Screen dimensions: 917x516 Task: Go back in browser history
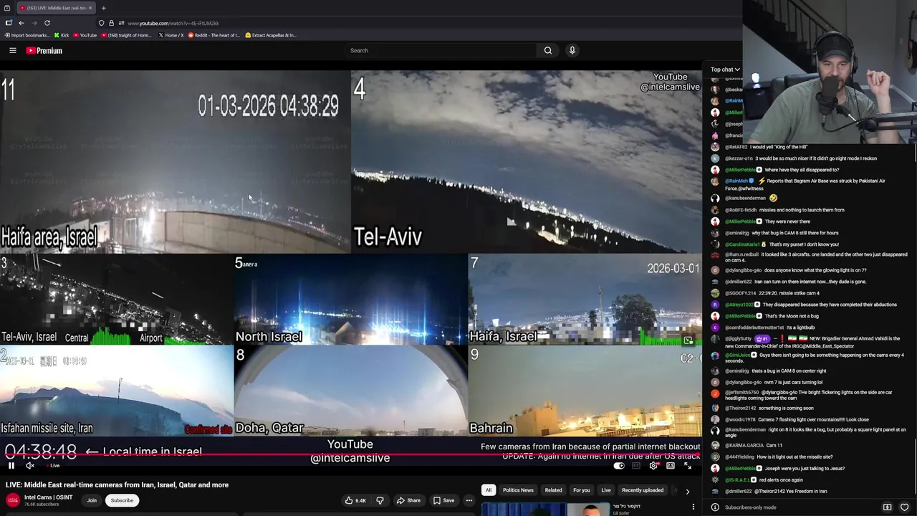21,23
